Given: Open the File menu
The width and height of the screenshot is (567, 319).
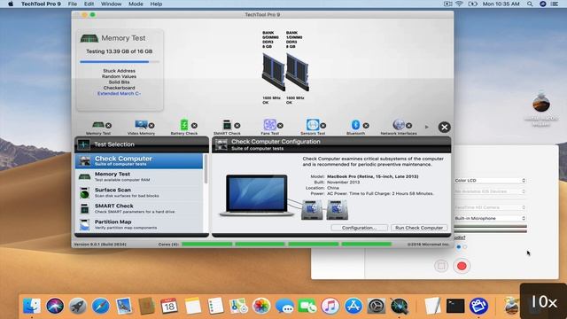Looking at the screenshot, I should tap(73, 4).
